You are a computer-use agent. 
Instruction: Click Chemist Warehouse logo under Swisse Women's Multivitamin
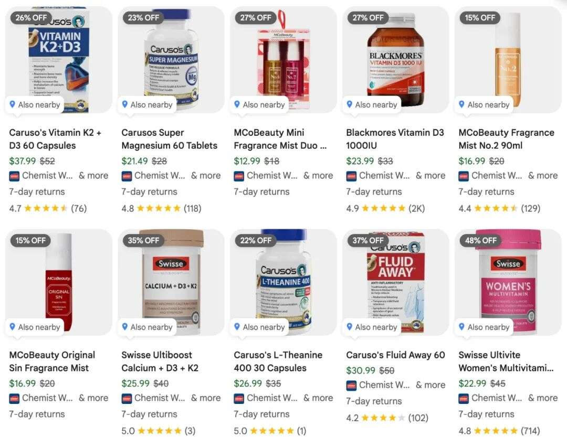(x=463, y=399)
